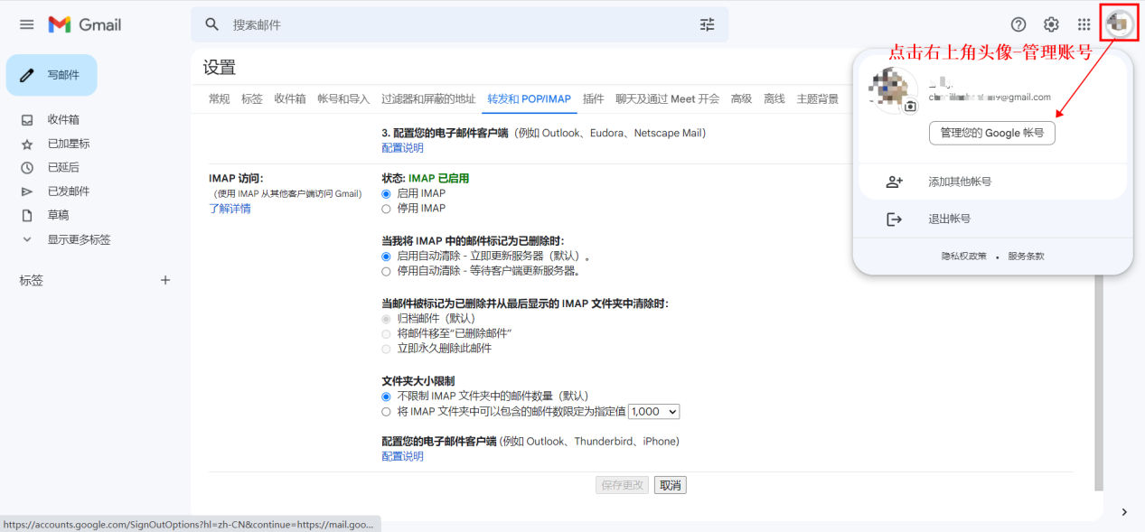This screenshot has height=532, width=1145.
Task: Open the Settings gear icon
Action: tap(1051, 24)
